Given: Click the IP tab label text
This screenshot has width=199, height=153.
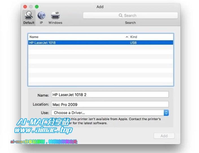Looking at the screenshot, I should pos(41,22).
